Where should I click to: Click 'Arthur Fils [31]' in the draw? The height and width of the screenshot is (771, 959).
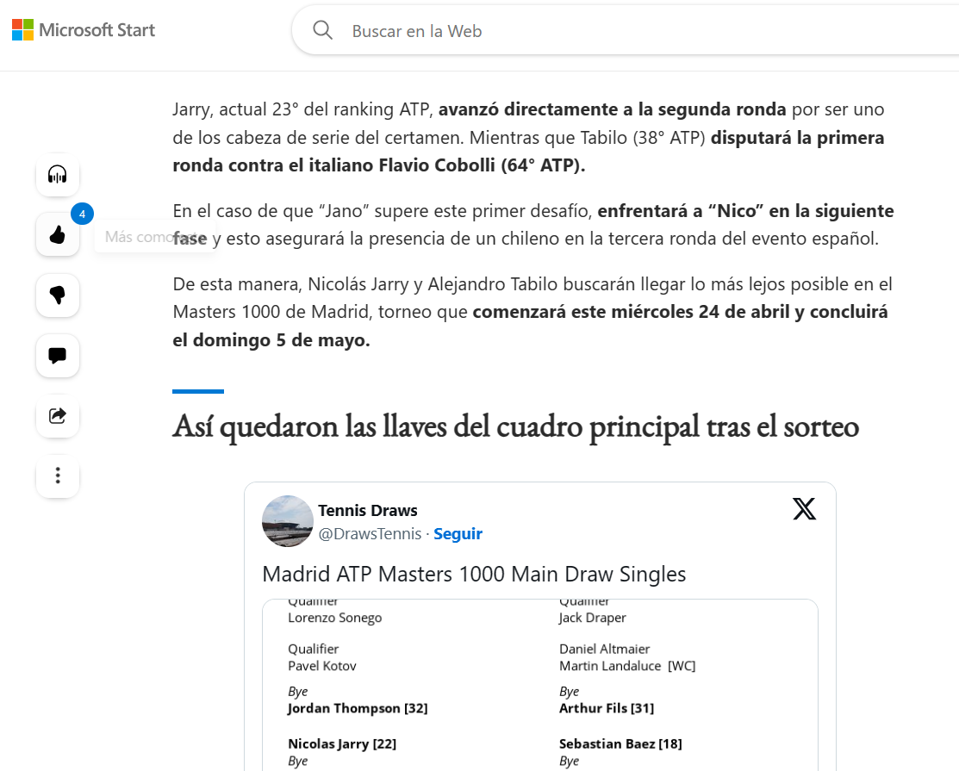pyautogui.click(x=606, y=708)
